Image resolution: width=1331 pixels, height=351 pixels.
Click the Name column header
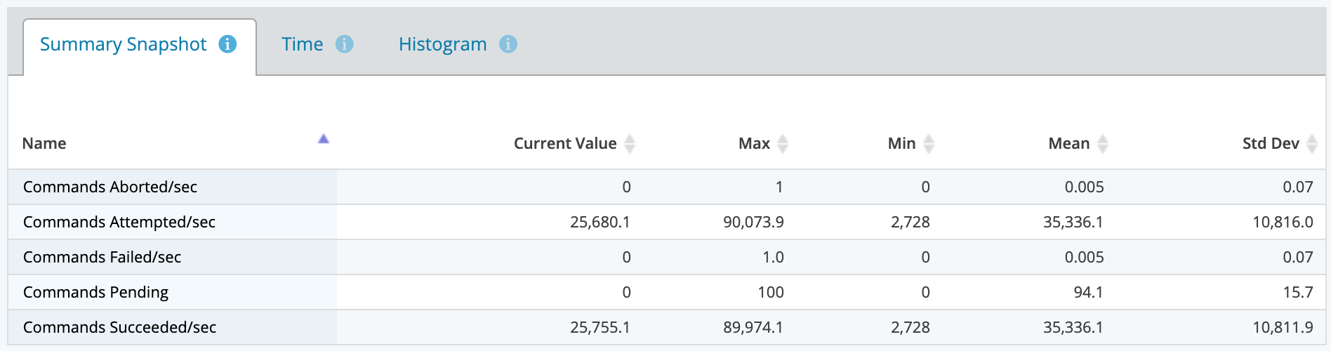click(x=44, y=143)
